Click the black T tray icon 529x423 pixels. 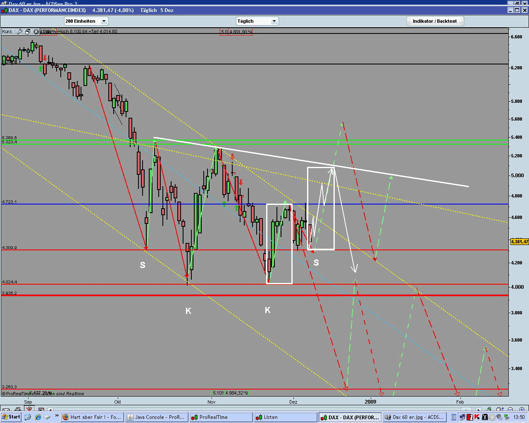click(485, 417)
